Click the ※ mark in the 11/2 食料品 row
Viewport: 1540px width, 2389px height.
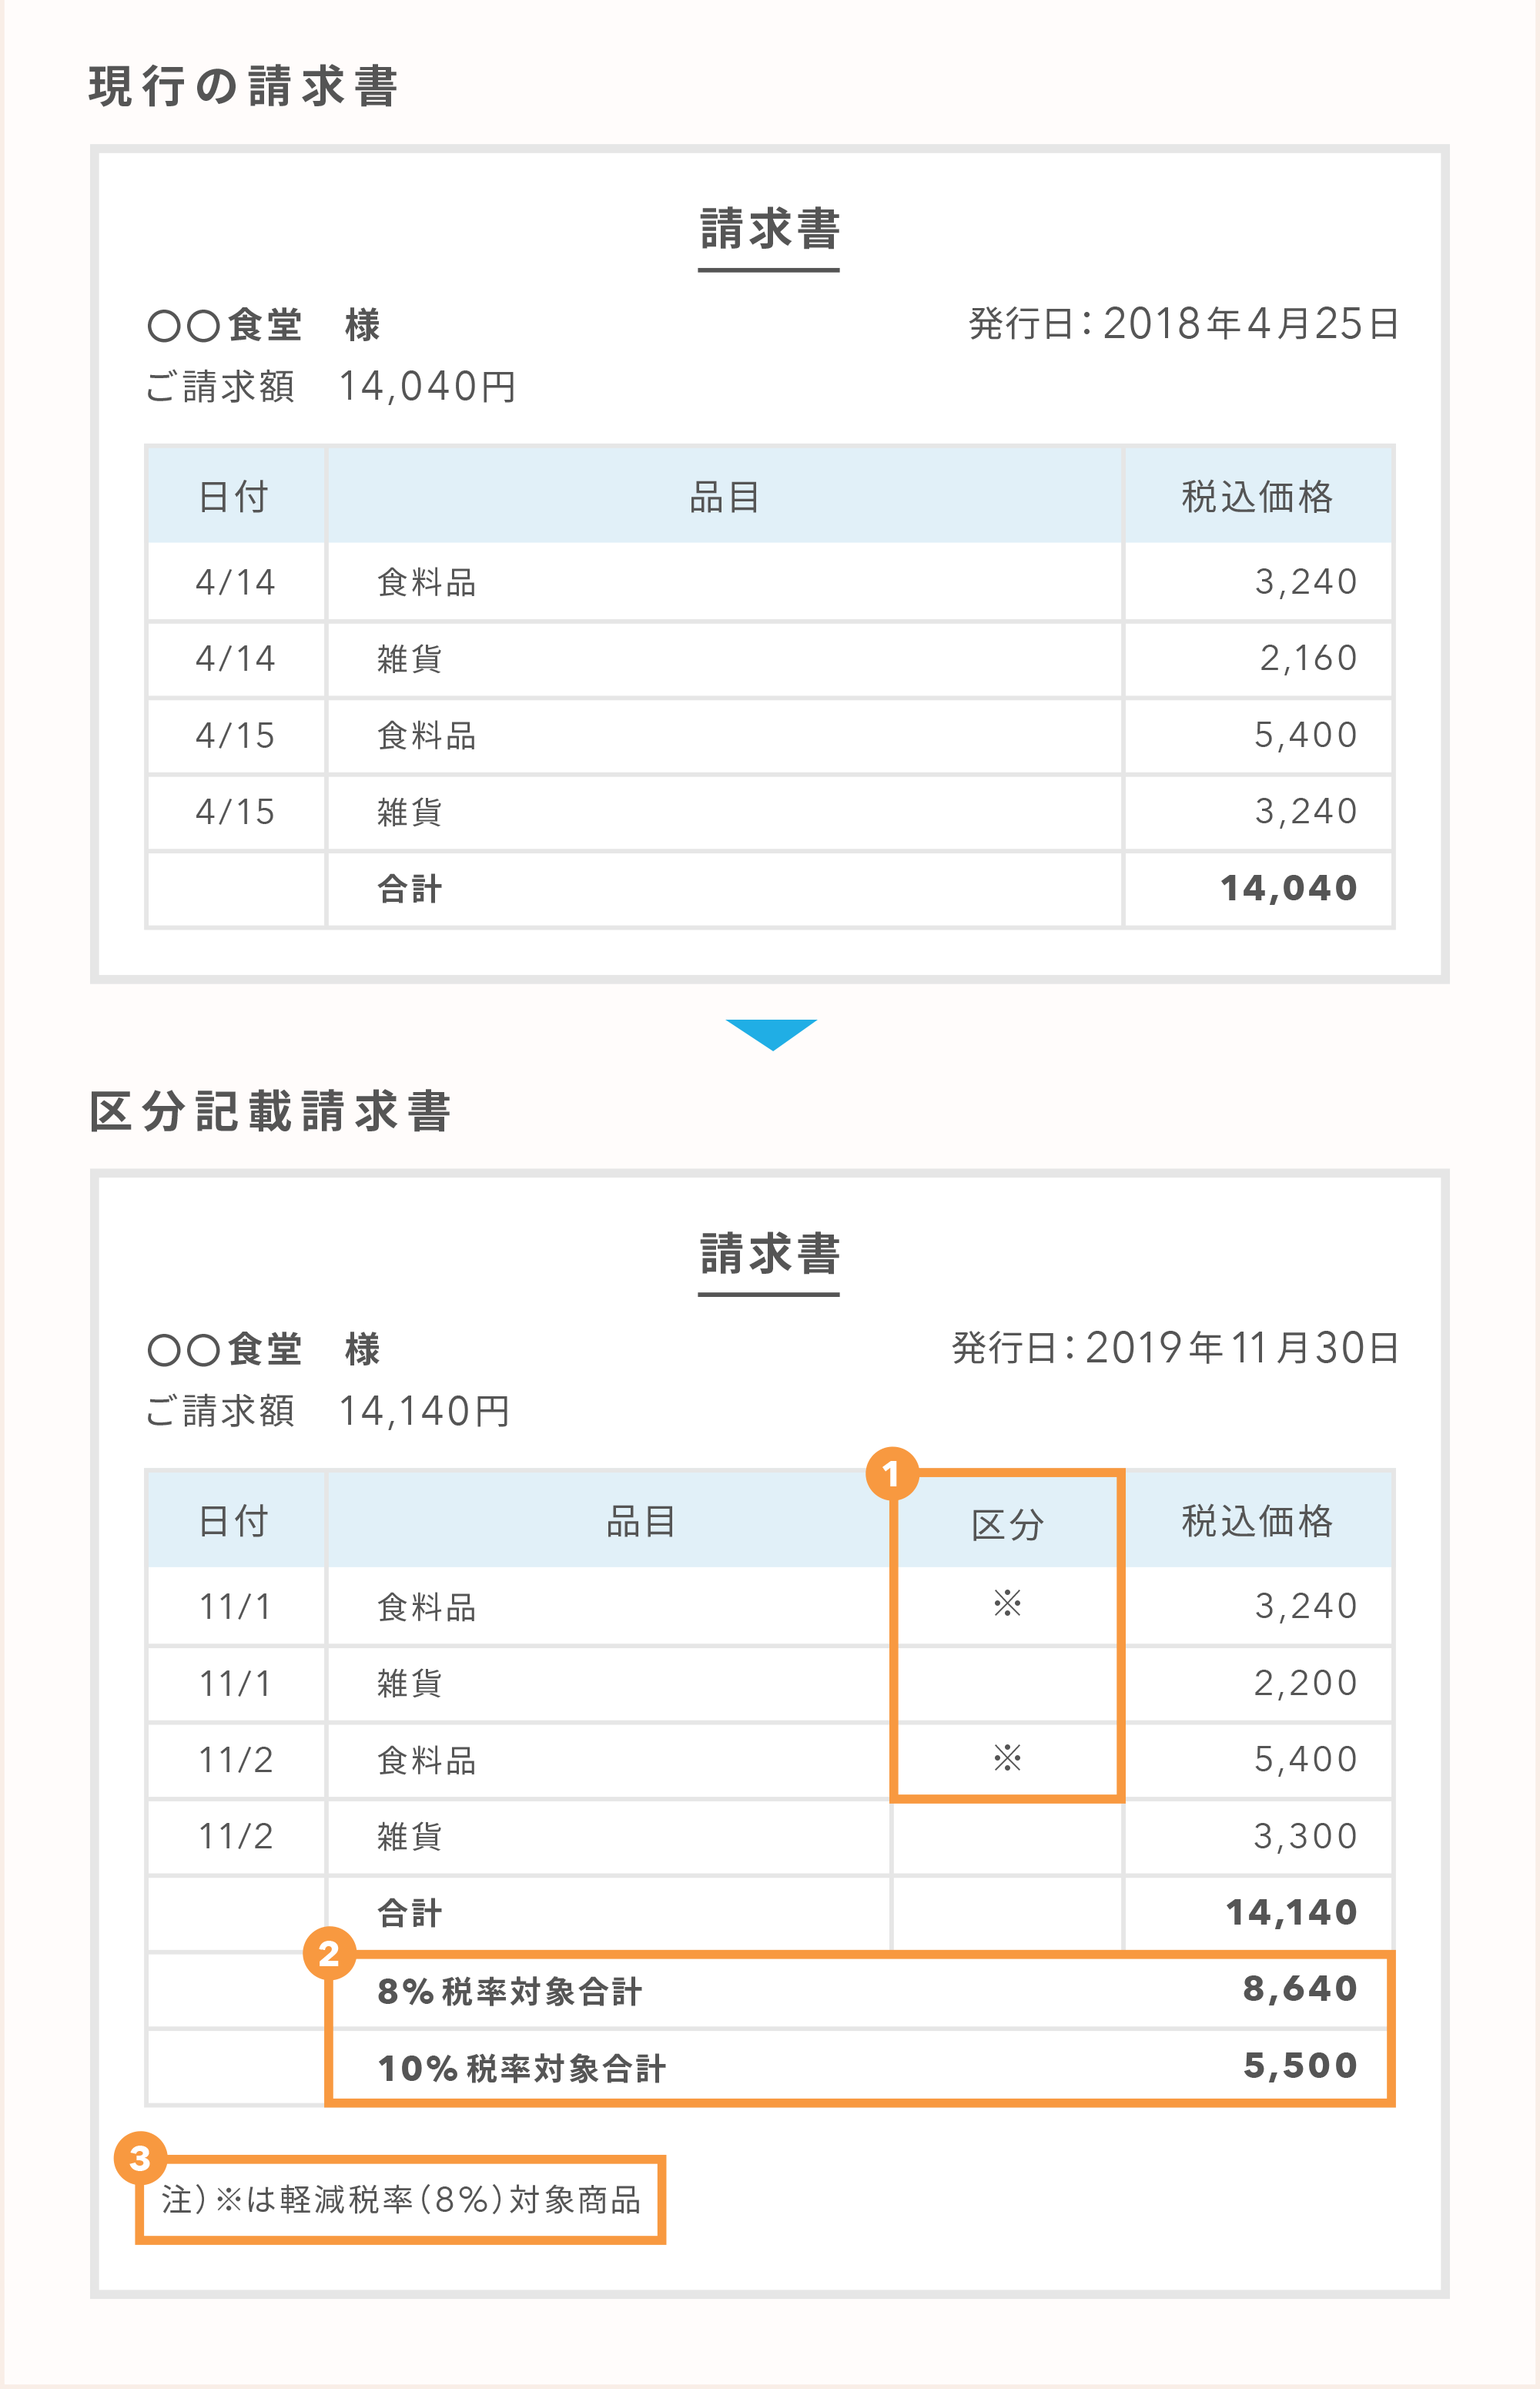(x=1007, y=1757)
